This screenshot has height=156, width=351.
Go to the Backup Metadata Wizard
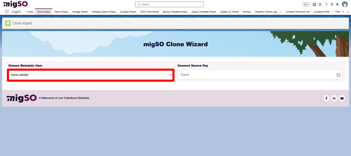[x=175, y=12]
